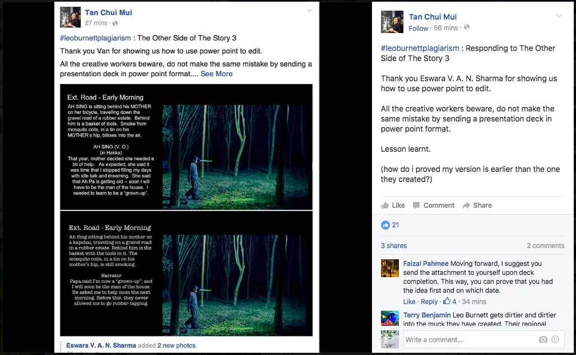Image resolution: width=576 pixels, height=355 pixels.
Task: Click the globe privacy icon on the 27 mins post
Action: pos(115,23)
